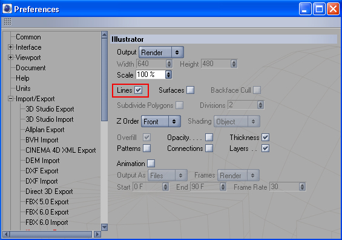Open the Shading dropdown set to Object
The height and width of the screenshot is (240, 342).
pyautogui.click(x=237, y=121)
